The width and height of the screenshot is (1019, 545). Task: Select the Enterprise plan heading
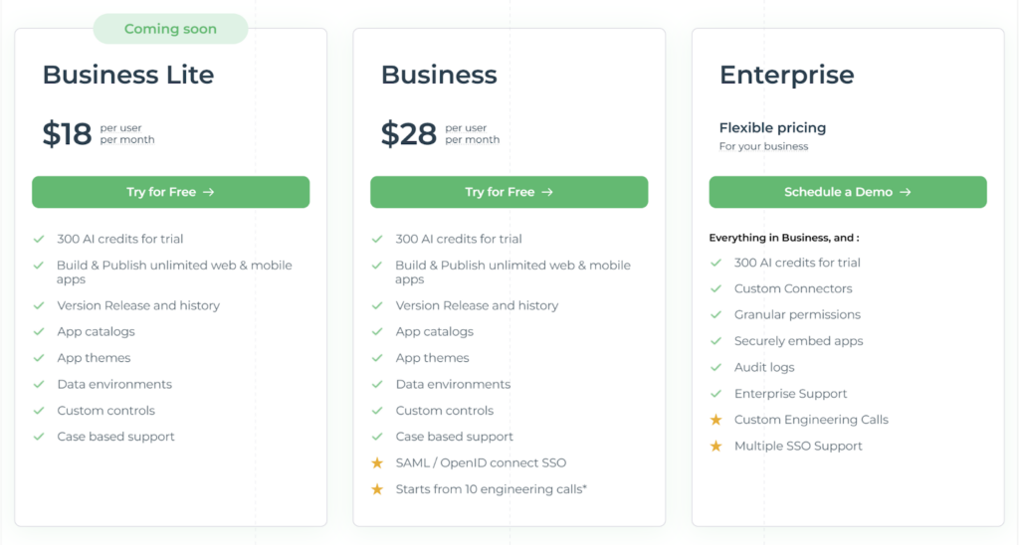(x=786, y=75)
